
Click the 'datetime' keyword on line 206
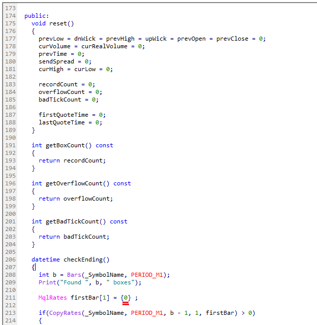46,259
